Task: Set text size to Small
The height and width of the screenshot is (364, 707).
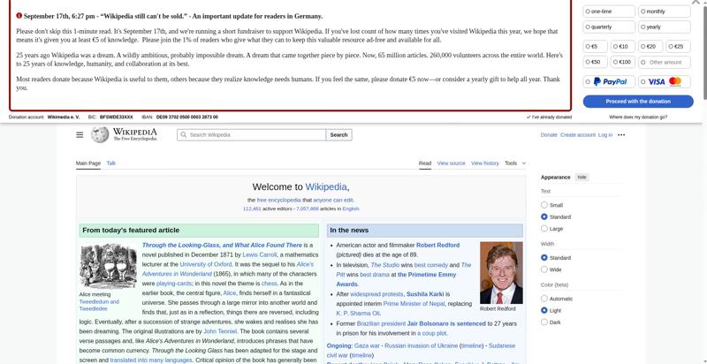Action: click(x=544, y=205)
